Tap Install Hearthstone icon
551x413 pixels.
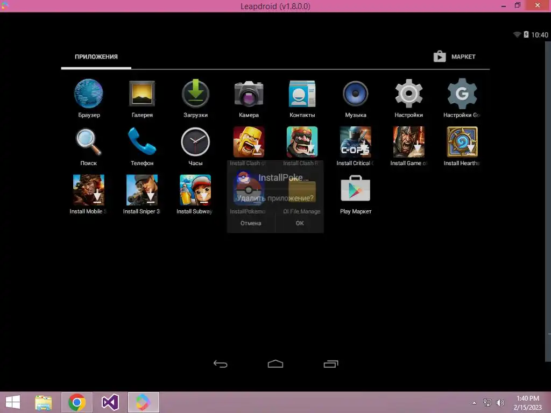tap(462, 142)
